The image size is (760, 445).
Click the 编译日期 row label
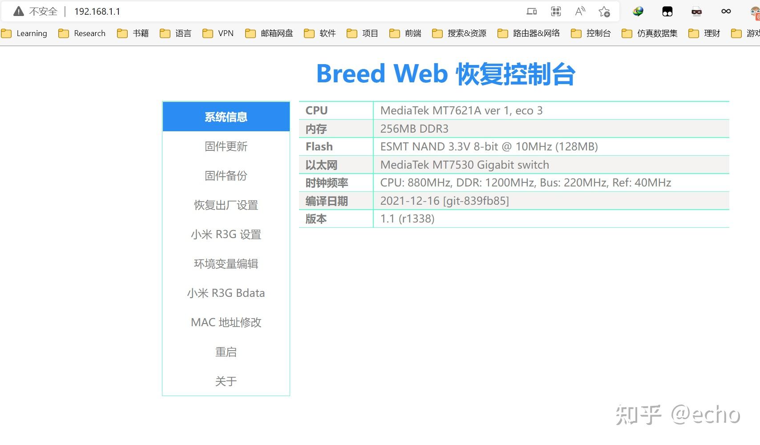tap(327, 201)
